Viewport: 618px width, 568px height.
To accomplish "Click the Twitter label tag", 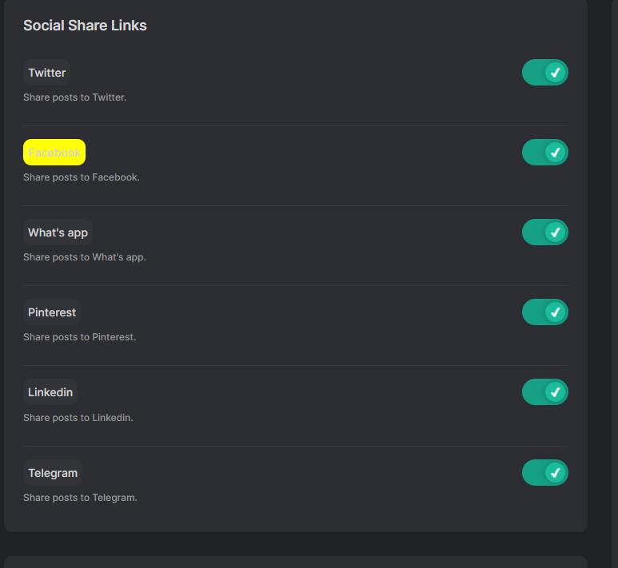I will [46, 73].
